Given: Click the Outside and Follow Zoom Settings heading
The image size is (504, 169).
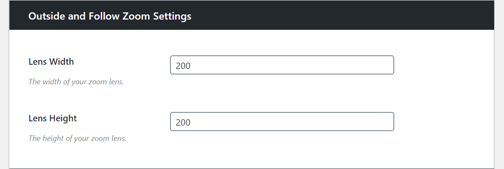Looking at the screenshot, I should click(110, 16).
